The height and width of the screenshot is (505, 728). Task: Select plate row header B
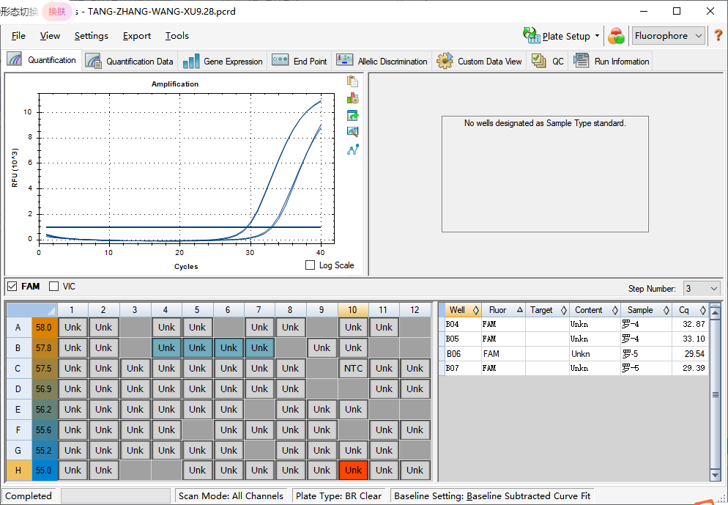(19, 347)
